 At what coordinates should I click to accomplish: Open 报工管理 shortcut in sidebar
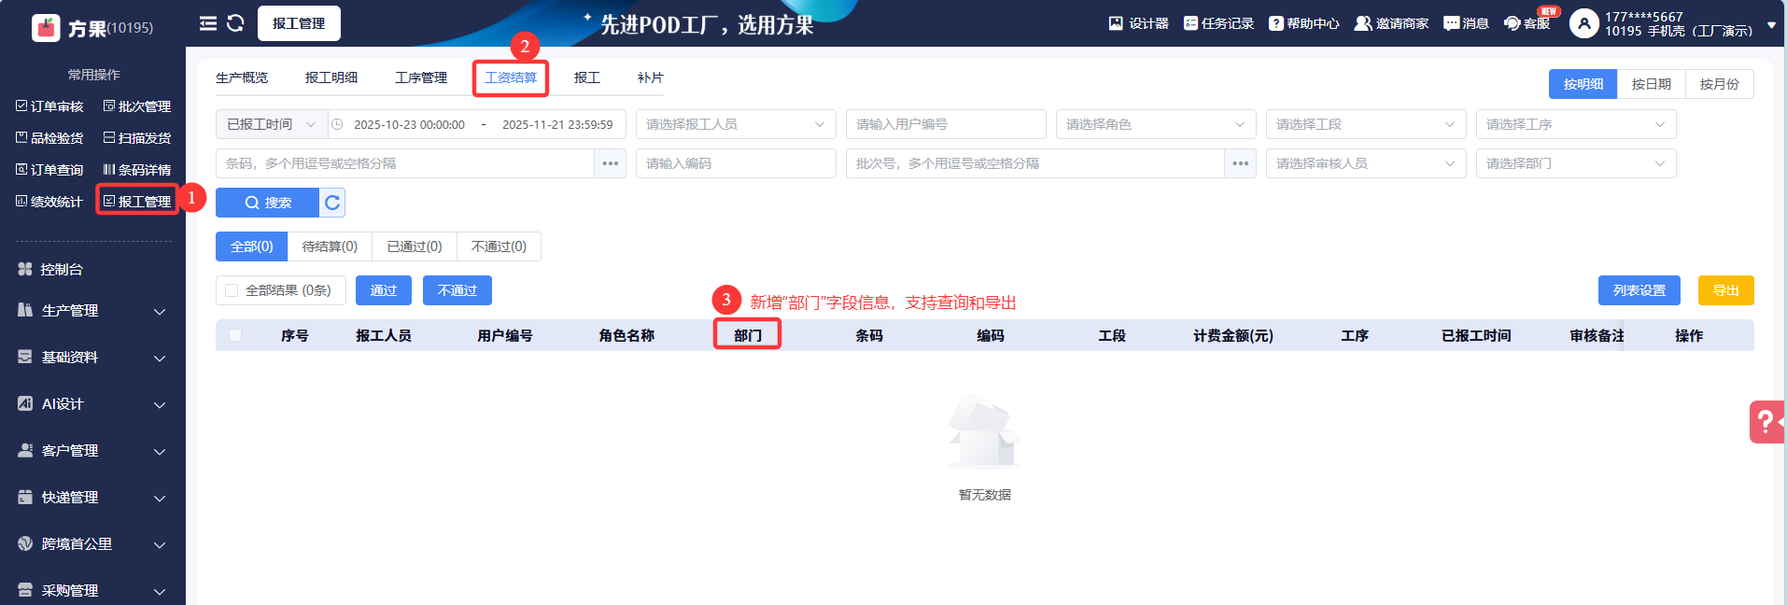[x=137, y=202]
